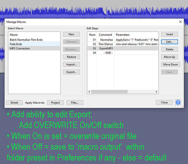Open help via blue question mark icon

[178, 102]
